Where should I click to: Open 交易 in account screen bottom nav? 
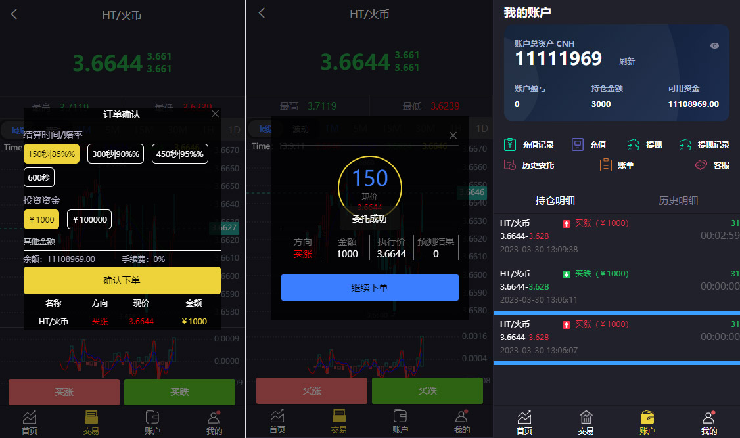[x=586, y=423]
